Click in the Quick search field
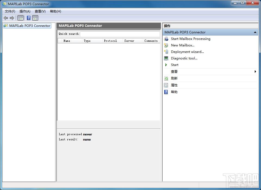 click(x=120, y=34)
